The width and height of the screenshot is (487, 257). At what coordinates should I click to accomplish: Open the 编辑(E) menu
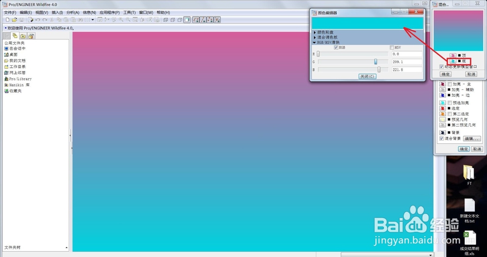[26, 13]
